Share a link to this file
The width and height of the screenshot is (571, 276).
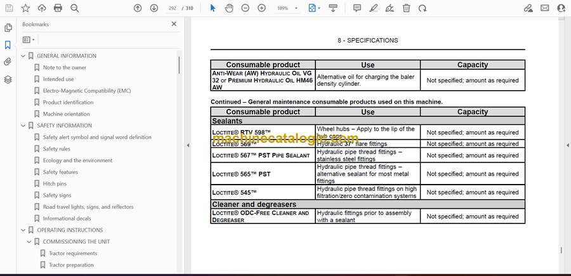pos(528,8)
